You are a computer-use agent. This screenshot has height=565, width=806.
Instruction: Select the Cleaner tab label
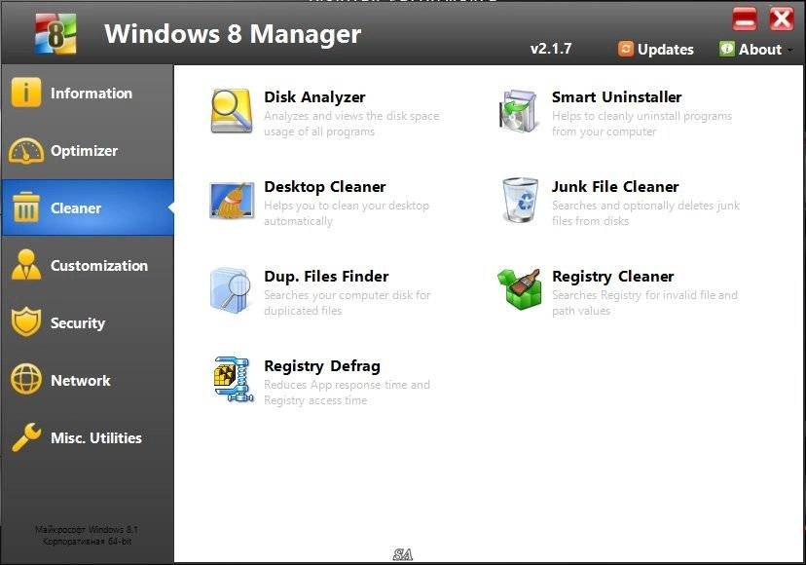76,207
